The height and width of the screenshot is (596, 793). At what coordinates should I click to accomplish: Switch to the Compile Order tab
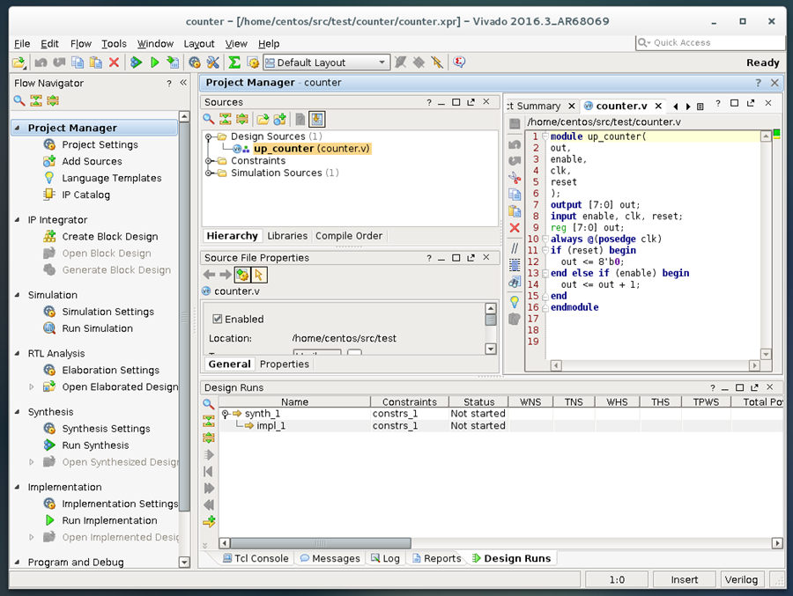[x=349, y=236]
